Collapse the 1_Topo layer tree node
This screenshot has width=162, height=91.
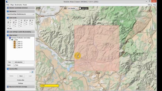point(10,40)
